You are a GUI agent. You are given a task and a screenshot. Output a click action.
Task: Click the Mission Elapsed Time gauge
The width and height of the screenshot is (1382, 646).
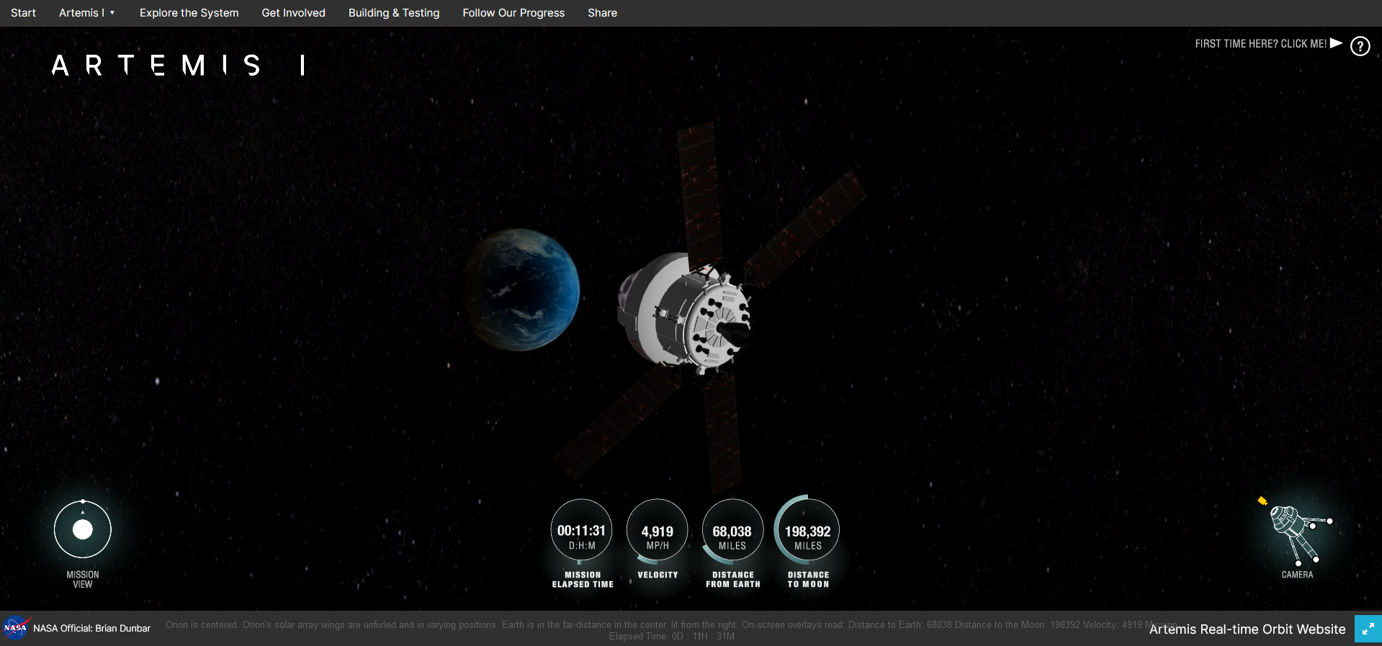coord(581,531)
